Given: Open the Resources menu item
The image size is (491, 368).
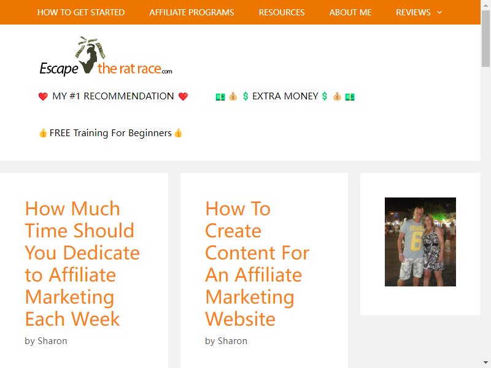Looking at the screenshot, I should pyautogui.click(x=282, y=12).
